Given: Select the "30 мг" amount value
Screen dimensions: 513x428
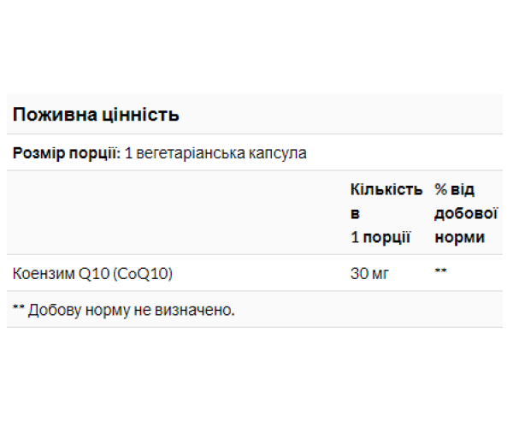Looking at the screenshot, I should coord(369,274).
